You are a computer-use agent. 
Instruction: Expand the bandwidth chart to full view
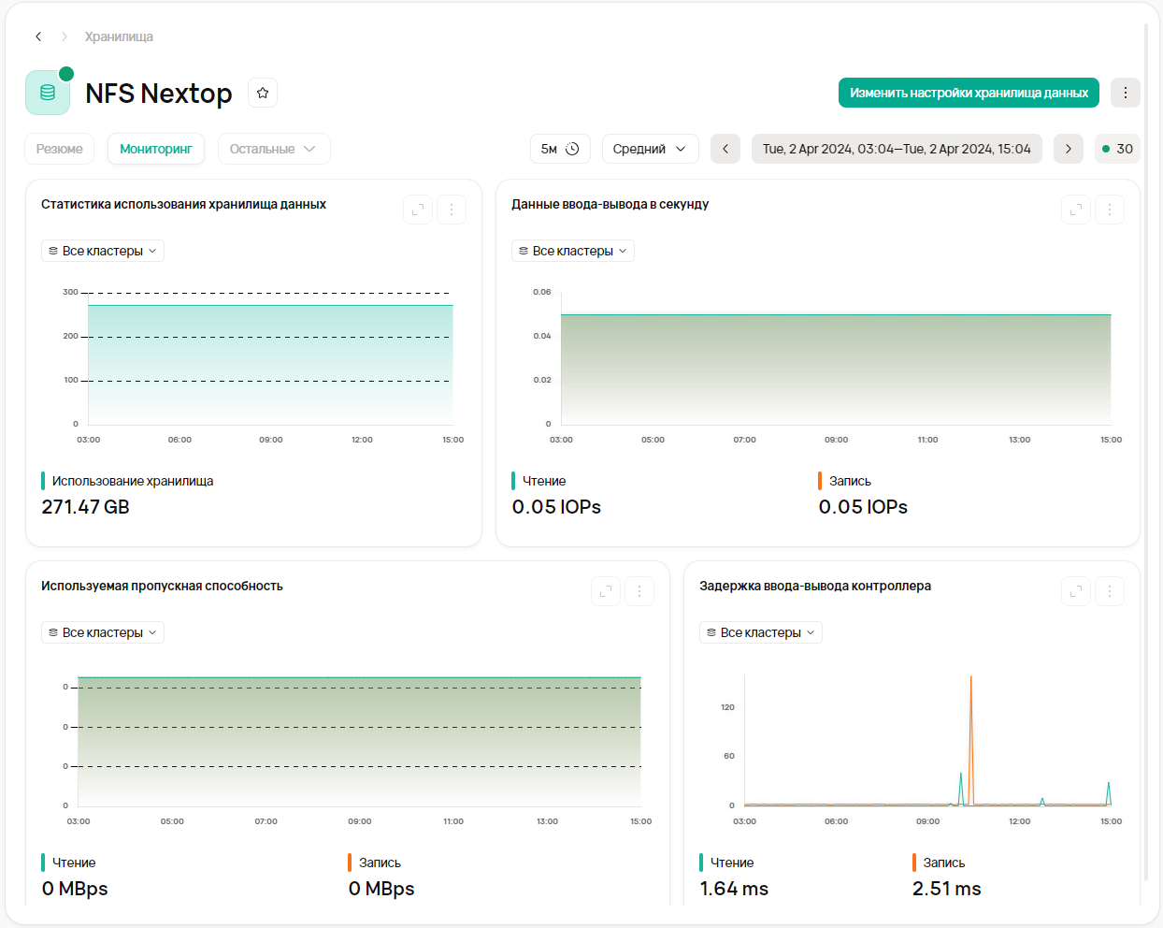coord(606,591)
